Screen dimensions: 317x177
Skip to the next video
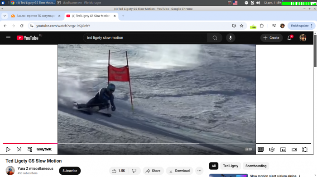19,149
